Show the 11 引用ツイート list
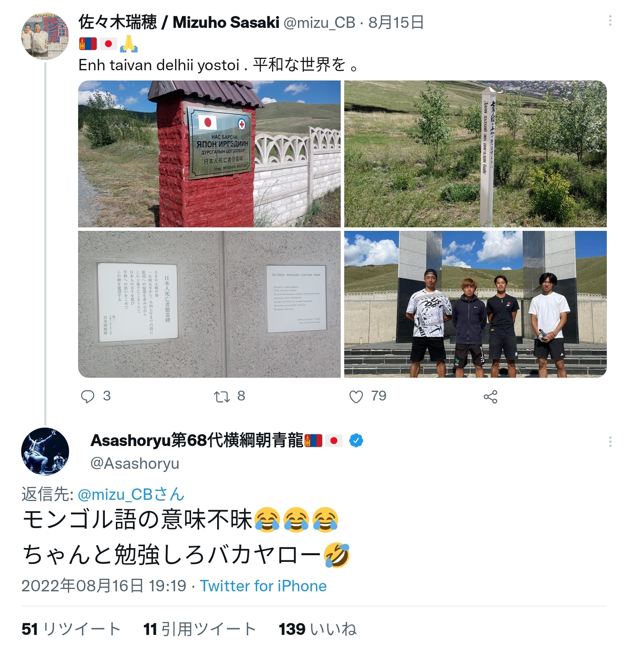 200,629
